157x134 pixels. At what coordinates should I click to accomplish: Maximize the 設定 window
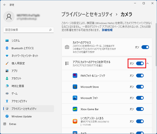(x=144, y=3)
